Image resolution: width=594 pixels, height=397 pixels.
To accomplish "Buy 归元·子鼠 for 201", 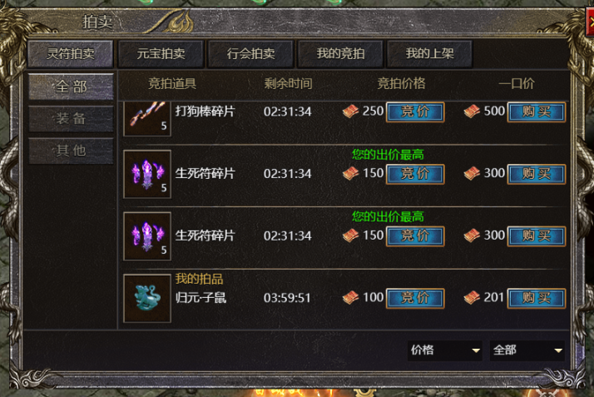I will 537,298.
